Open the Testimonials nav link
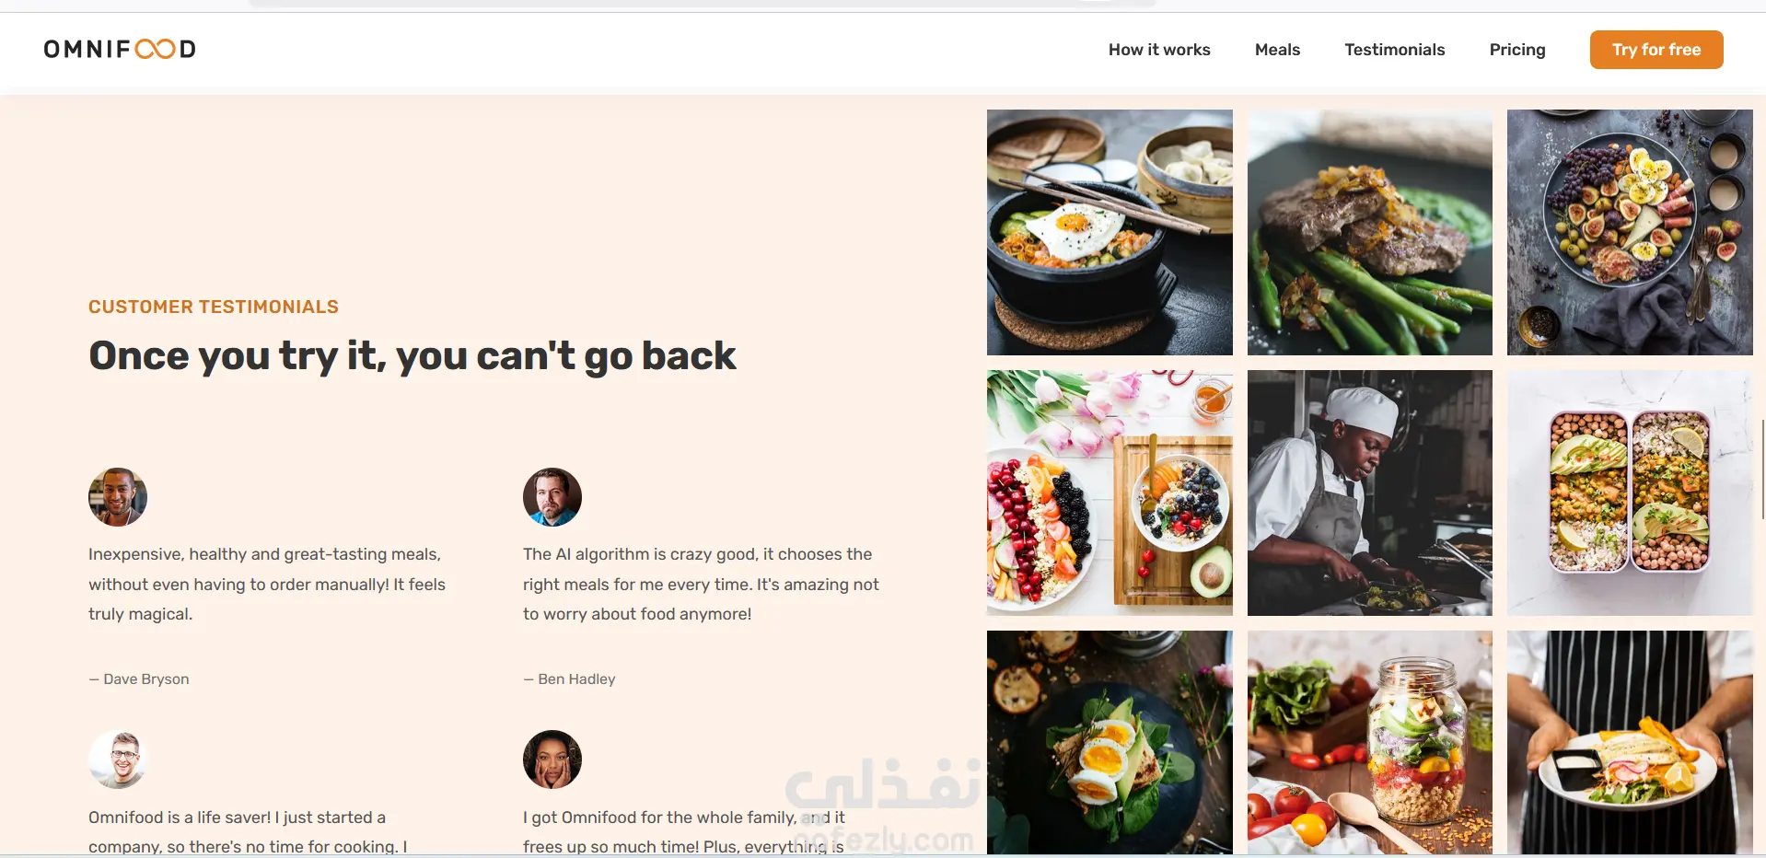1766x858 pixels. [x=1394, y=50]
